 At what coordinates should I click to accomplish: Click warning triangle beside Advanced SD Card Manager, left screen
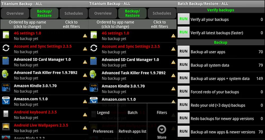click(85, 62)
